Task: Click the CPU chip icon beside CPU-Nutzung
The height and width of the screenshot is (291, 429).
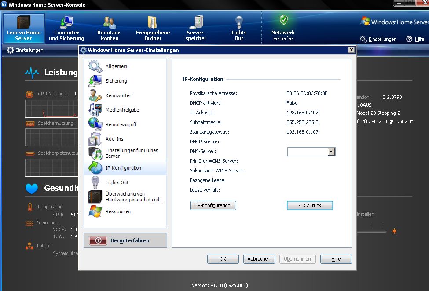Action: tap(29, 94)
